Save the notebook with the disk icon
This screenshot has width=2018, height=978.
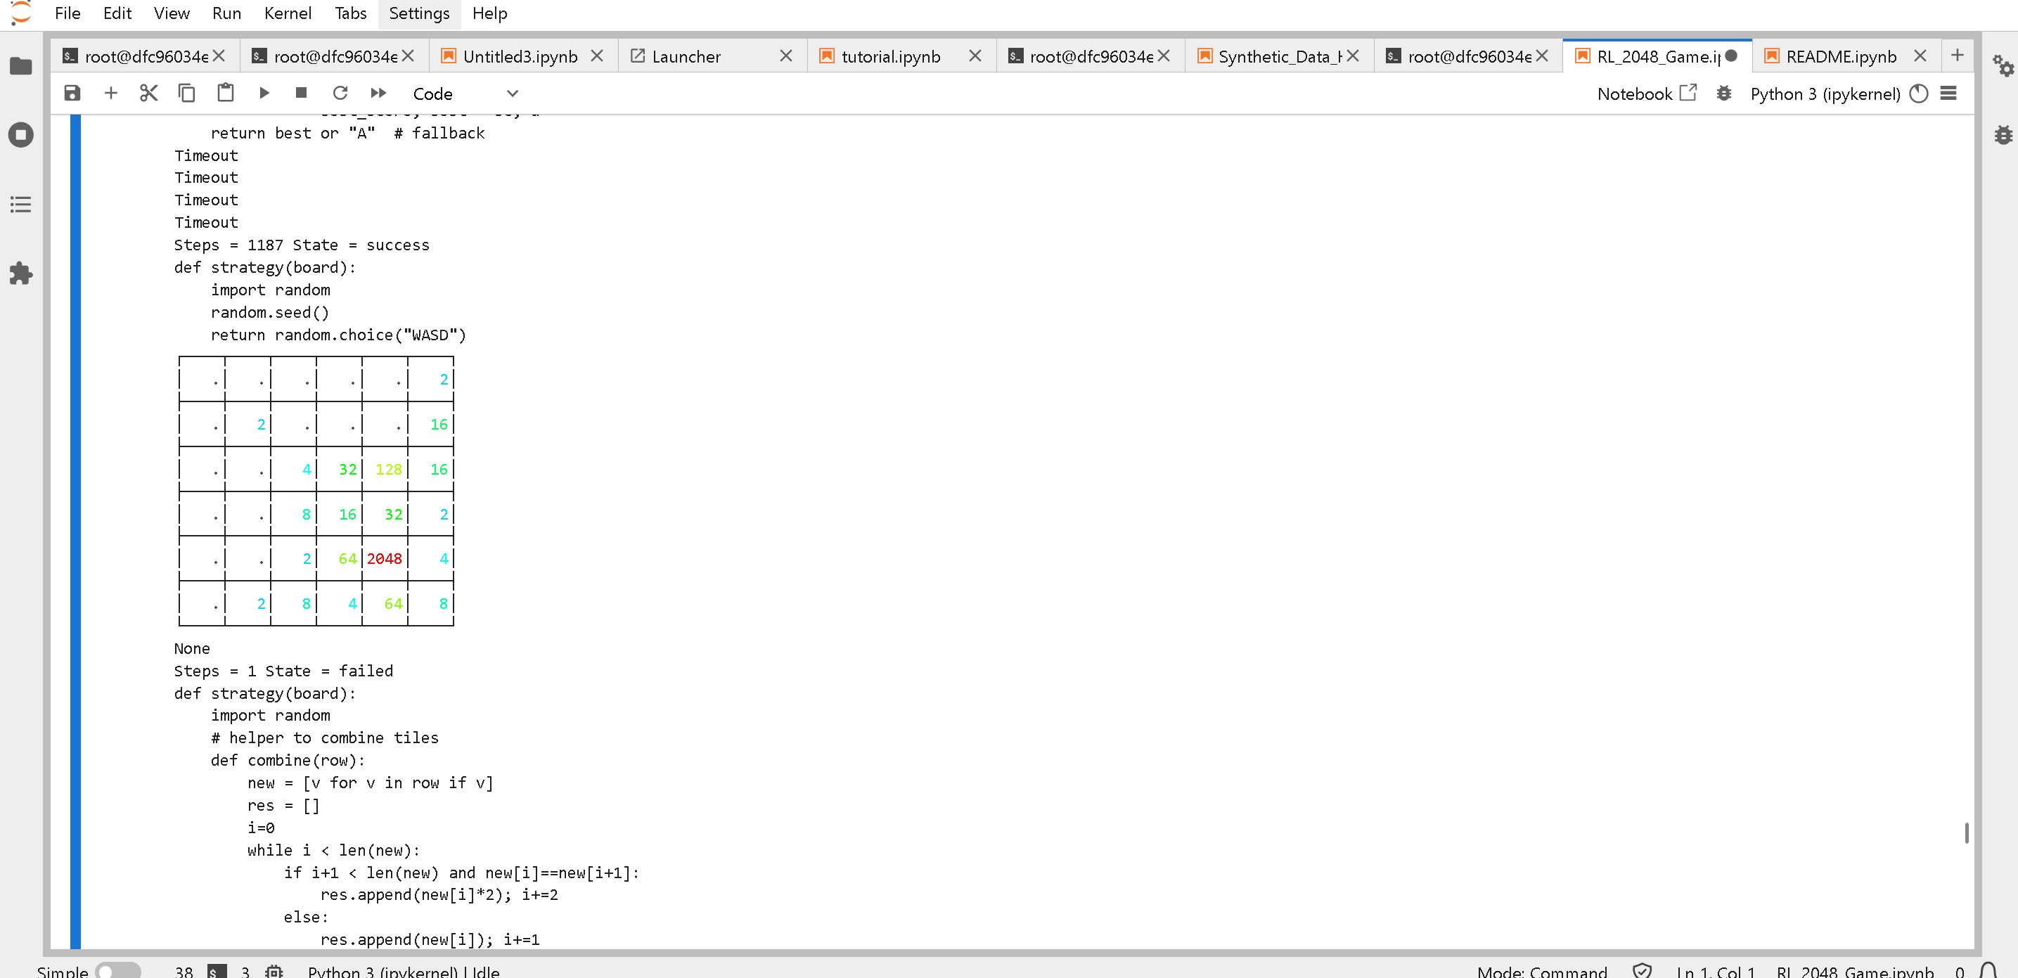point(72,94)
